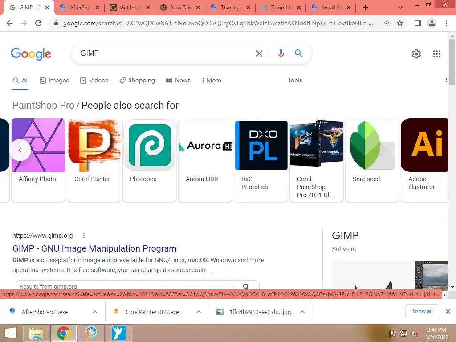The height and width of the screenshot is (342, 456).
Task: Start voice search with the microphone
Action: coord(281,53)
